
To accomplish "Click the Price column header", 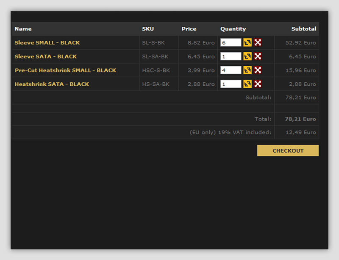I will [x=189, y=29].
